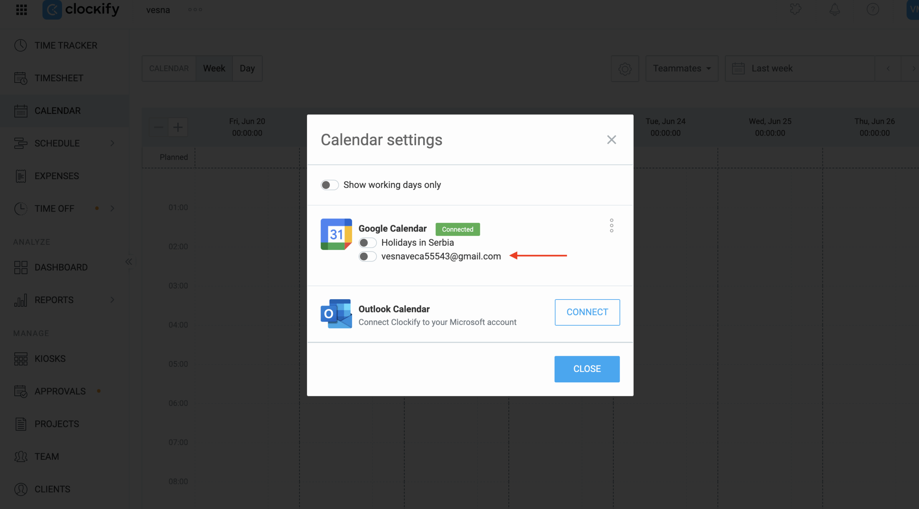
Task: Click the Approvals icon
Action: [x=21, y=391]
